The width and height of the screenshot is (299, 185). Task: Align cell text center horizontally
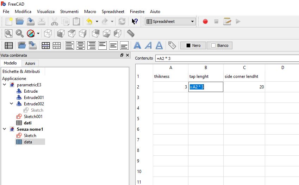[x=80, y=45]
